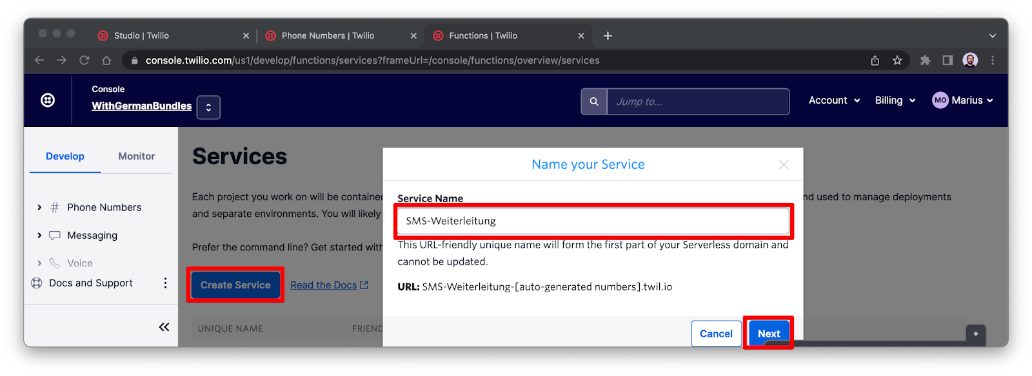Open a new browser tab with plus
The height and width of the screenshot is (376, 1032).
(608, 36)
